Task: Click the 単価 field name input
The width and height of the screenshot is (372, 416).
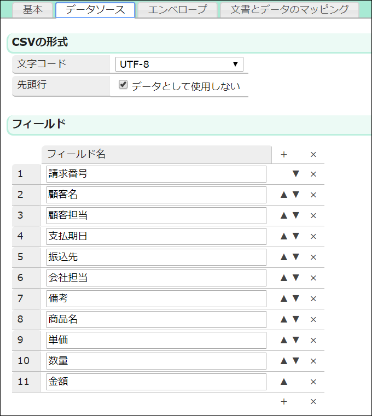Action: (156, 340)
